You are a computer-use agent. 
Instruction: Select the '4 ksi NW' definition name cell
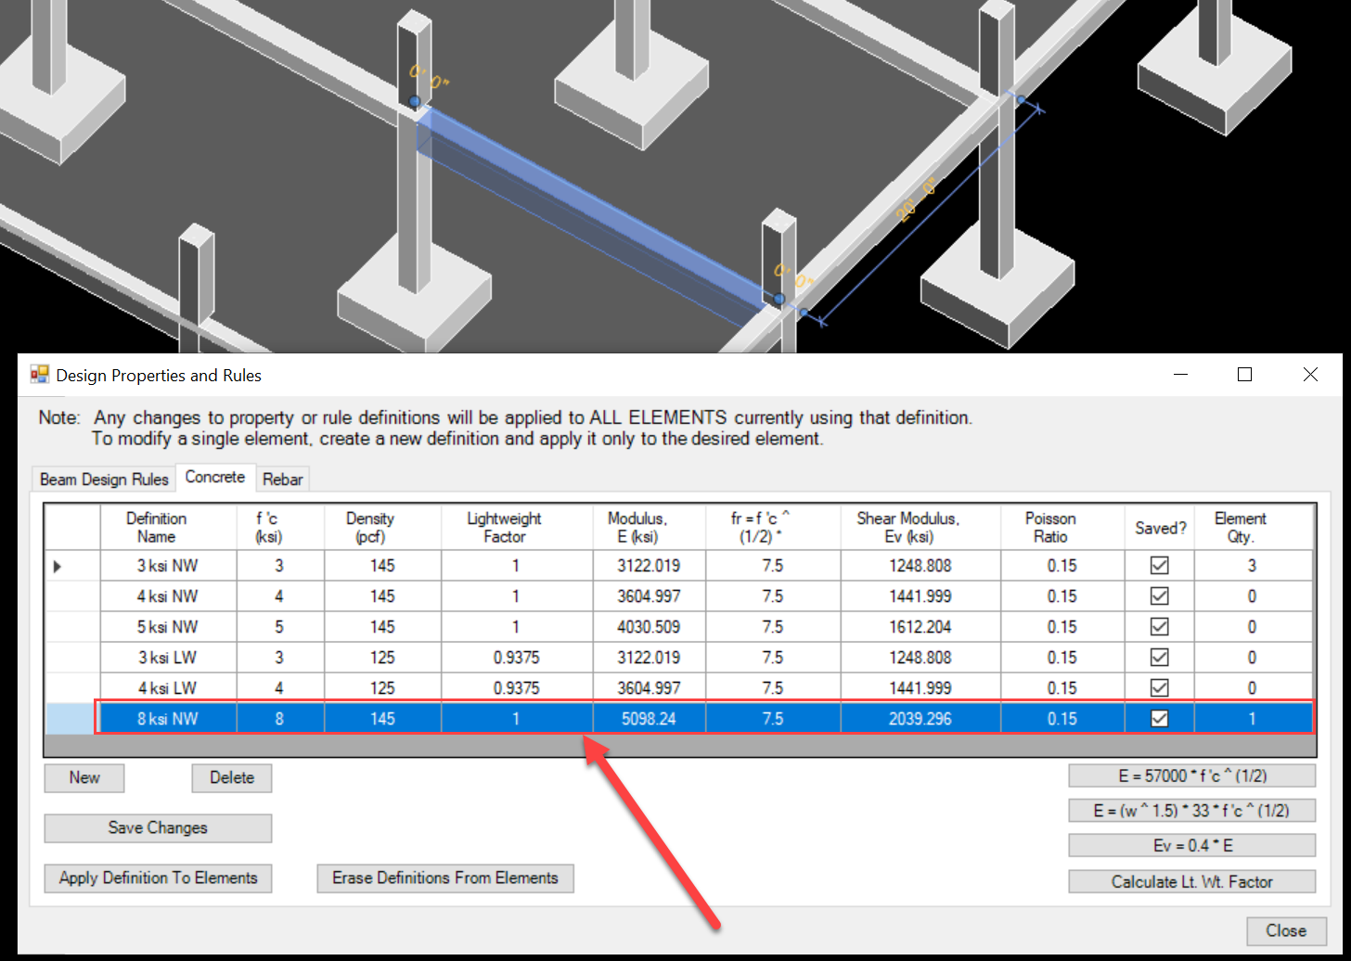tap(169, 596)
